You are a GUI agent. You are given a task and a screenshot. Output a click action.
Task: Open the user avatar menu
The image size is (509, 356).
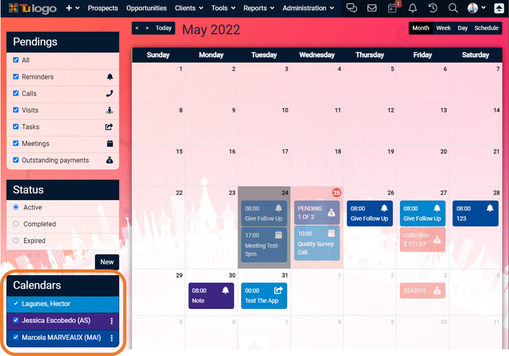click(x=476, y=8)
